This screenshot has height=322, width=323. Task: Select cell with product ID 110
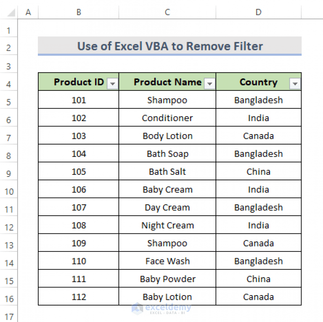pos(79,261)
